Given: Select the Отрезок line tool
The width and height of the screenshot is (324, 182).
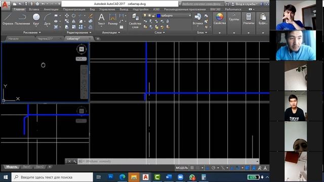Looking at the screenshot, I should (x=8, y=19).
